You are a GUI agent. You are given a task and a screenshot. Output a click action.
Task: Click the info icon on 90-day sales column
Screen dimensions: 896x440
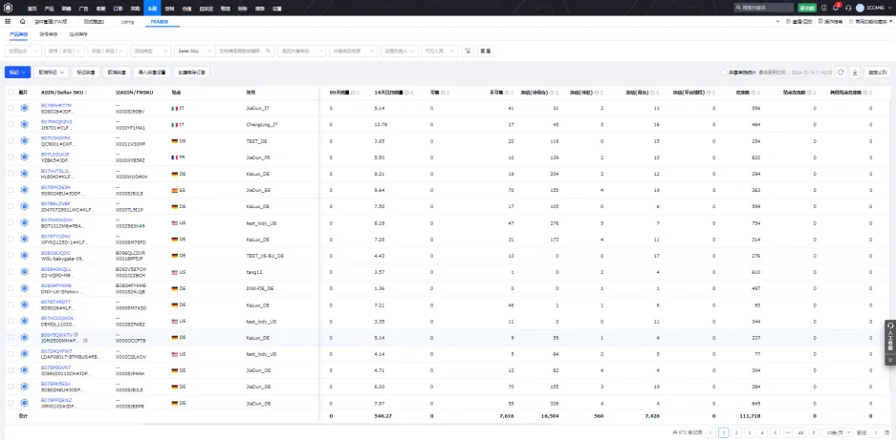point(353,92)
